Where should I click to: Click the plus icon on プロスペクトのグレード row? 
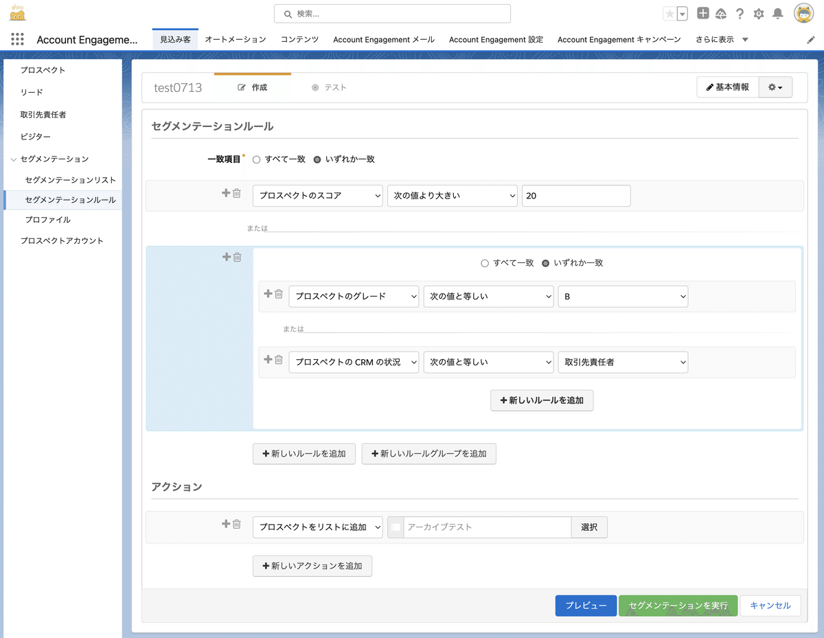(x=268, y=294)
